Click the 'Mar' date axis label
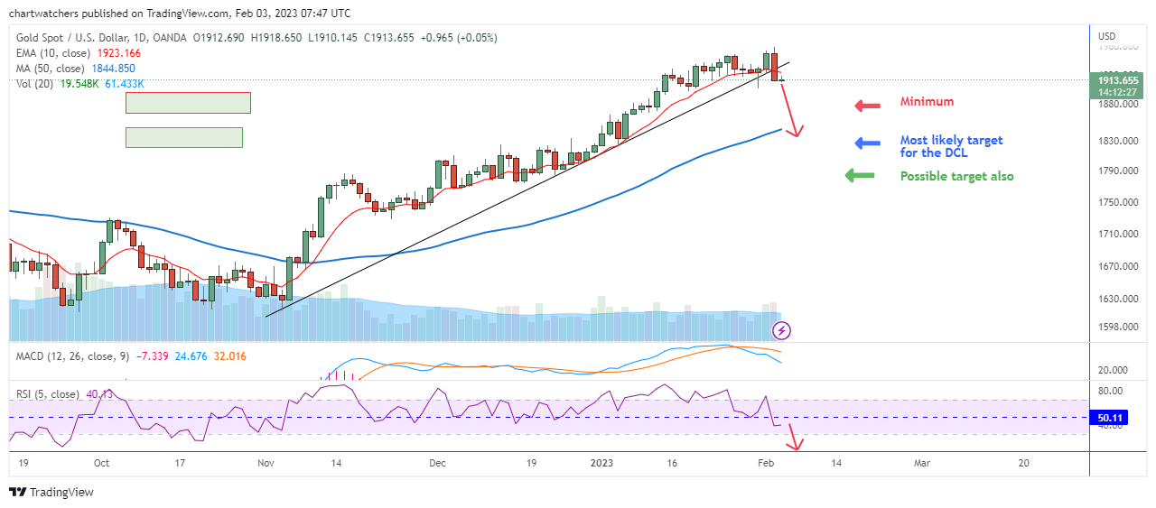1156x508 pixels. pyautogui.click(x=921, y=463)
